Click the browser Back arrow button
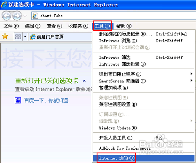 pos(6,16)
